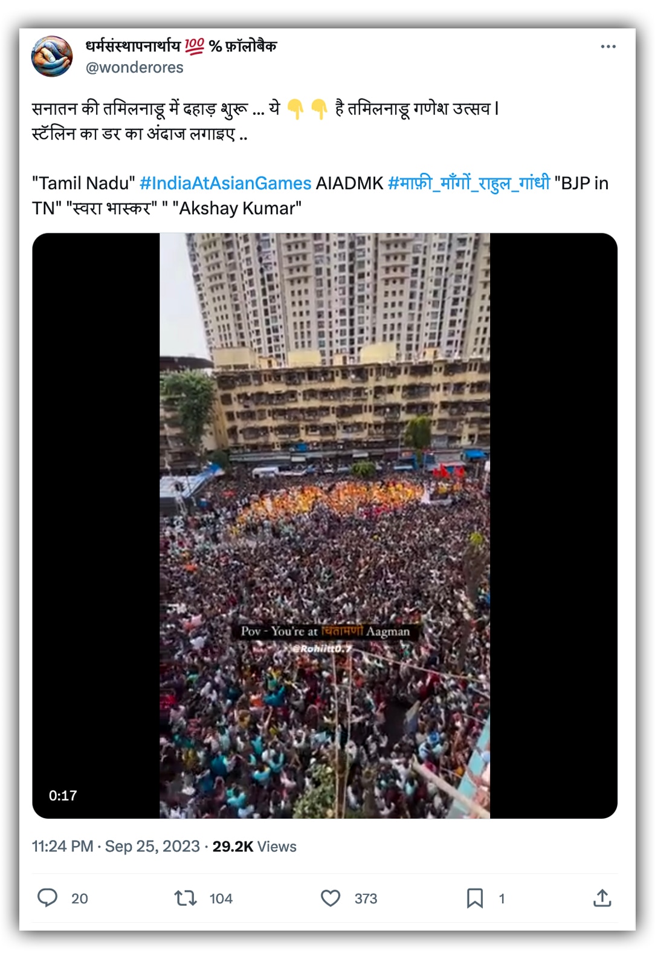Open the profile avatar of @wonderores
The image size is (655, 959).
tap(52, 56)
